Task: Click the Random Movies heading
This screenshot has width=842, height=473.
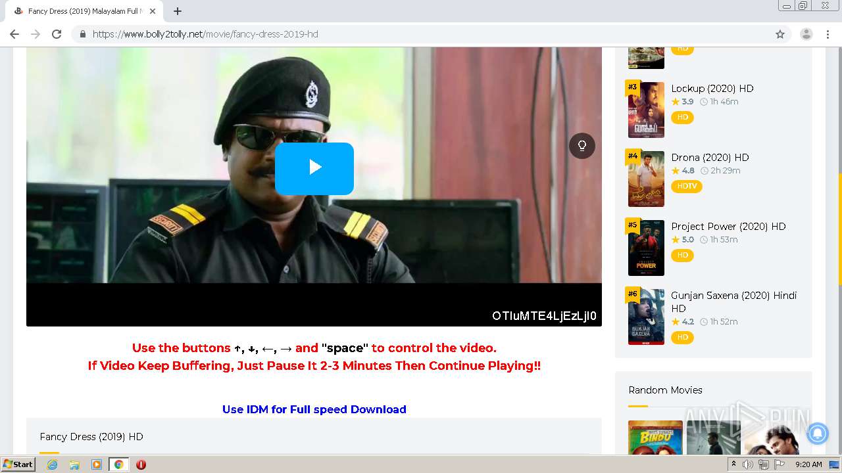Action: pos(665,390)
